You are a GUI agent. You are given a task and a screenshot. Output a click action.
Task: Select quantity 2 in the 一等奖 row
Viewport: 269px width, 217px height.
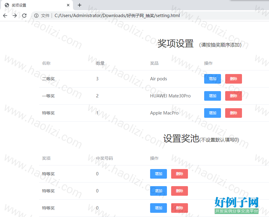click(97, 96)
